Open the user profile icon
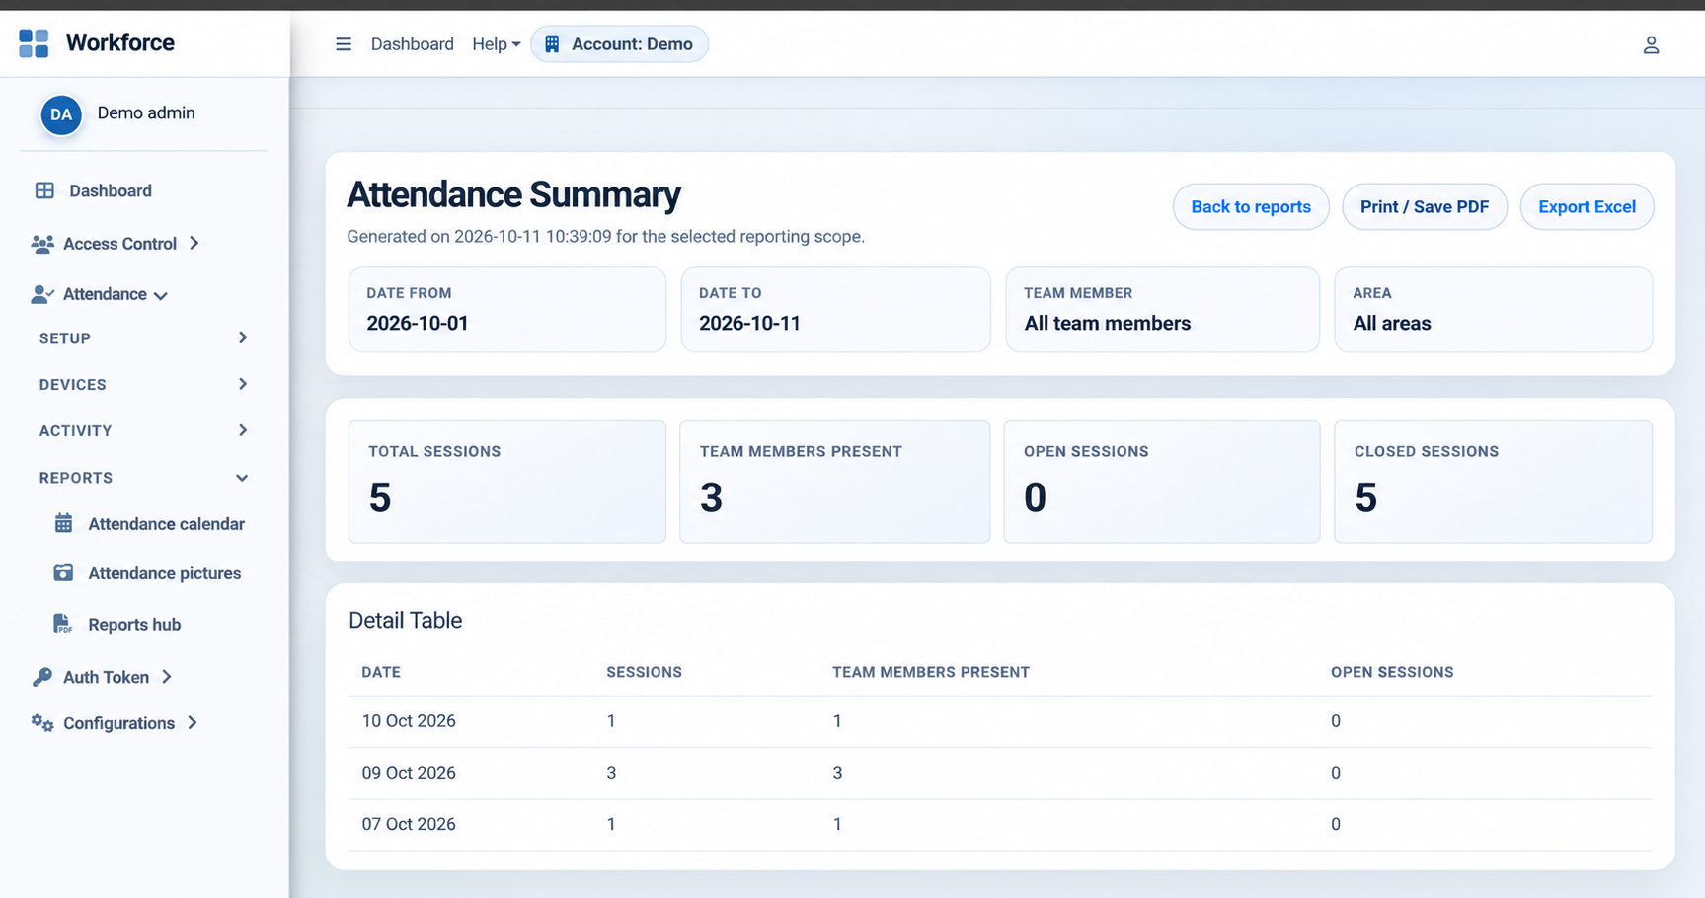The width and height of the screenshot is (1705, 898). coord(1651,45)
